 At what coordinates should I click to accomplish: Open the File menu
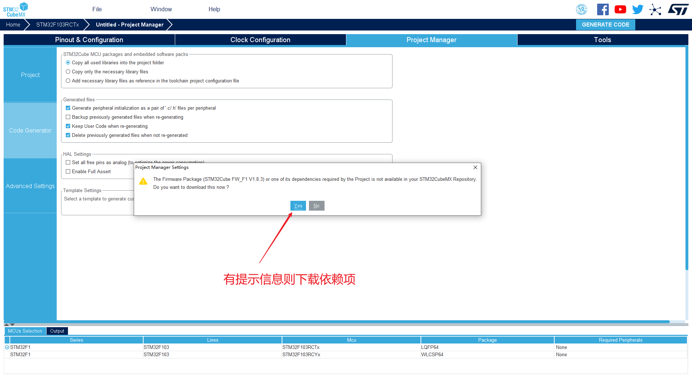click(x=97, y=9)
